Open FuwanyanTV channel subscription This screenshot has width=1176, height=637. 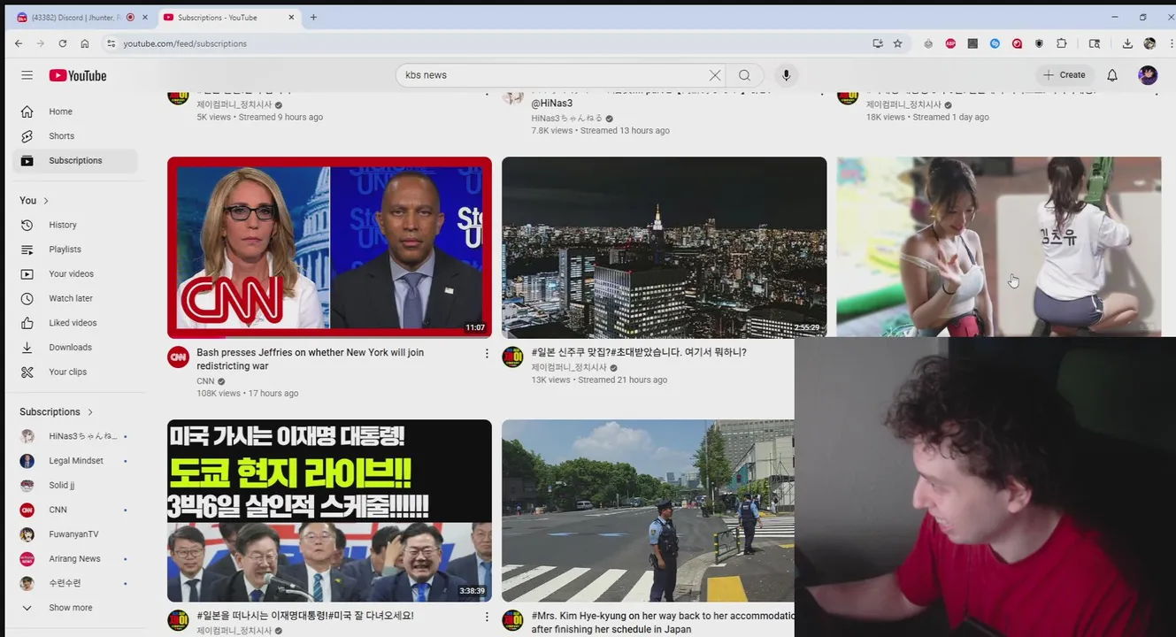pyautogui.click(x=75, y=534)
